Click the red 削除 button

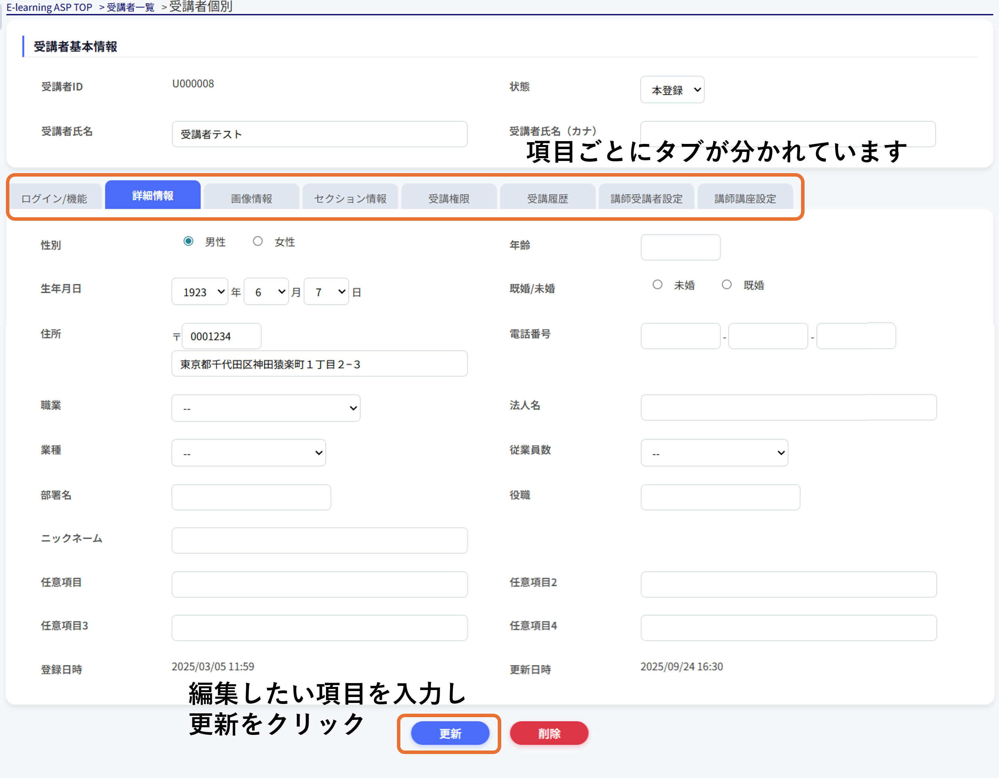point(549,733)
